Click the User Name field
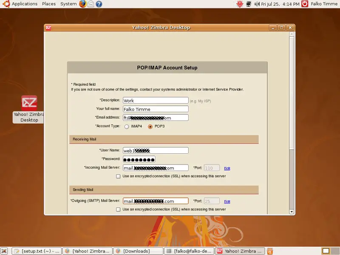 (x=156, y=150)
